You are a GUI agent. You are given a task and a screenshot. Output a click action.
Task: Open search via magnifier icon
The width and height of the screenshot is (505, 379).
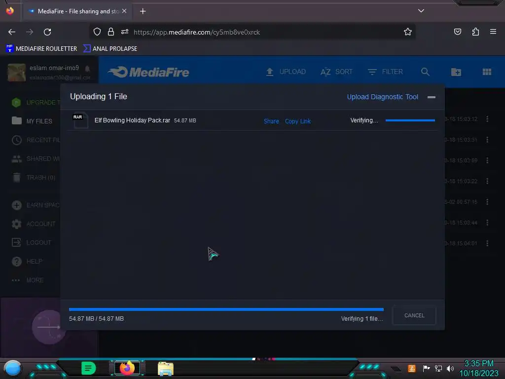(x=425, y=72)
